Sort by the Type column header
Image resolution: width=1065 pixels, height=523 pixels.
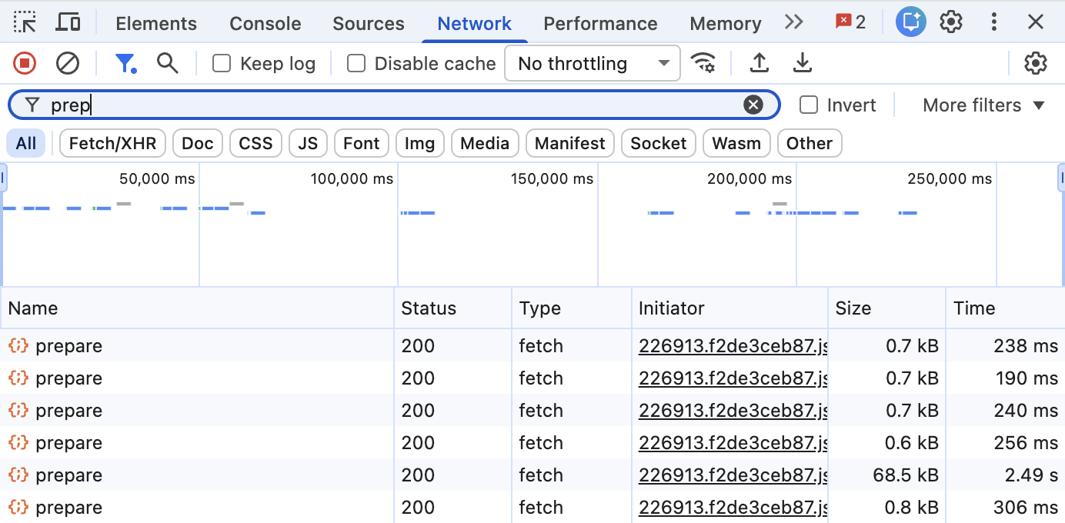(x=571, y=308)
